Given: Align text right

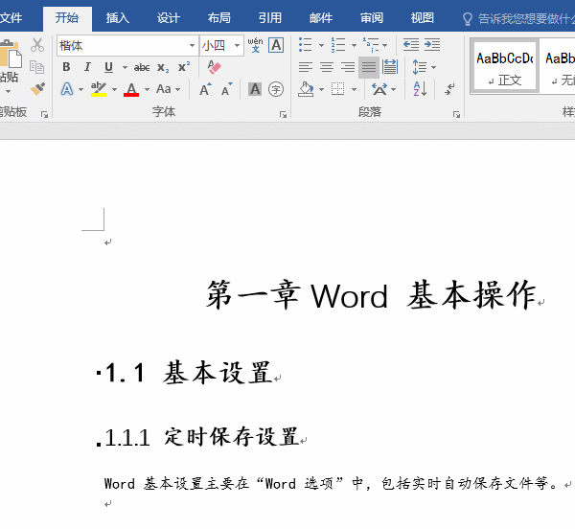Looking at the screenshot, I should click(x=348, y=67).
